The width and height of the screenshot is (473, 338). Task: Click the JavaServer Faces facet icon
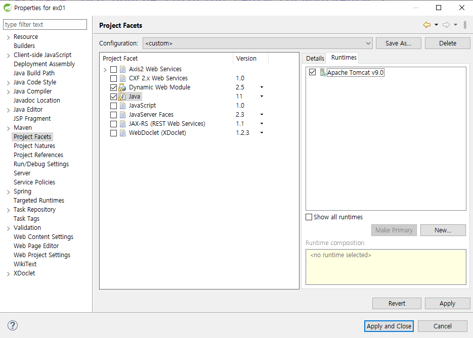pyautogui.click(x=123, y=115)
